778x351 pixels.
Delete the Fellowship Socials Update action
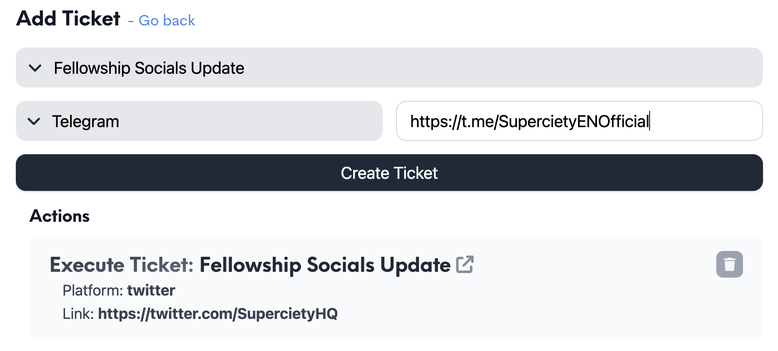(x=729, y=264)
